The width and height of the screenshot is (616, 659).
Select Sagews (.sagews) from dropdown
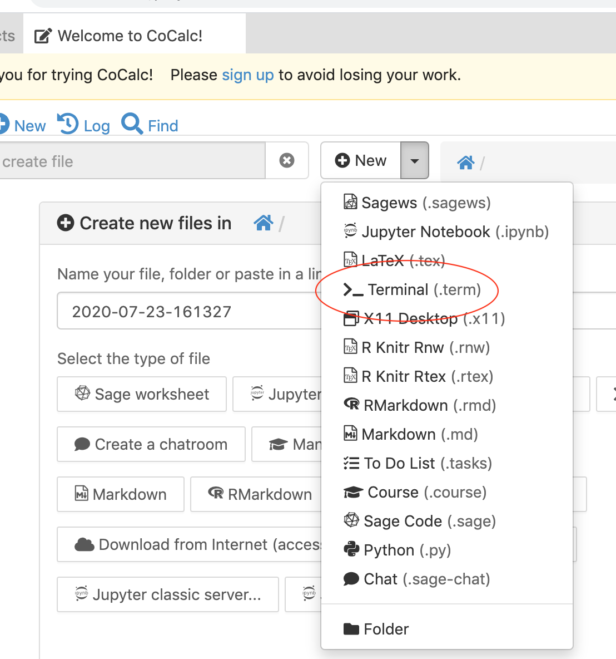pos(447,203)
